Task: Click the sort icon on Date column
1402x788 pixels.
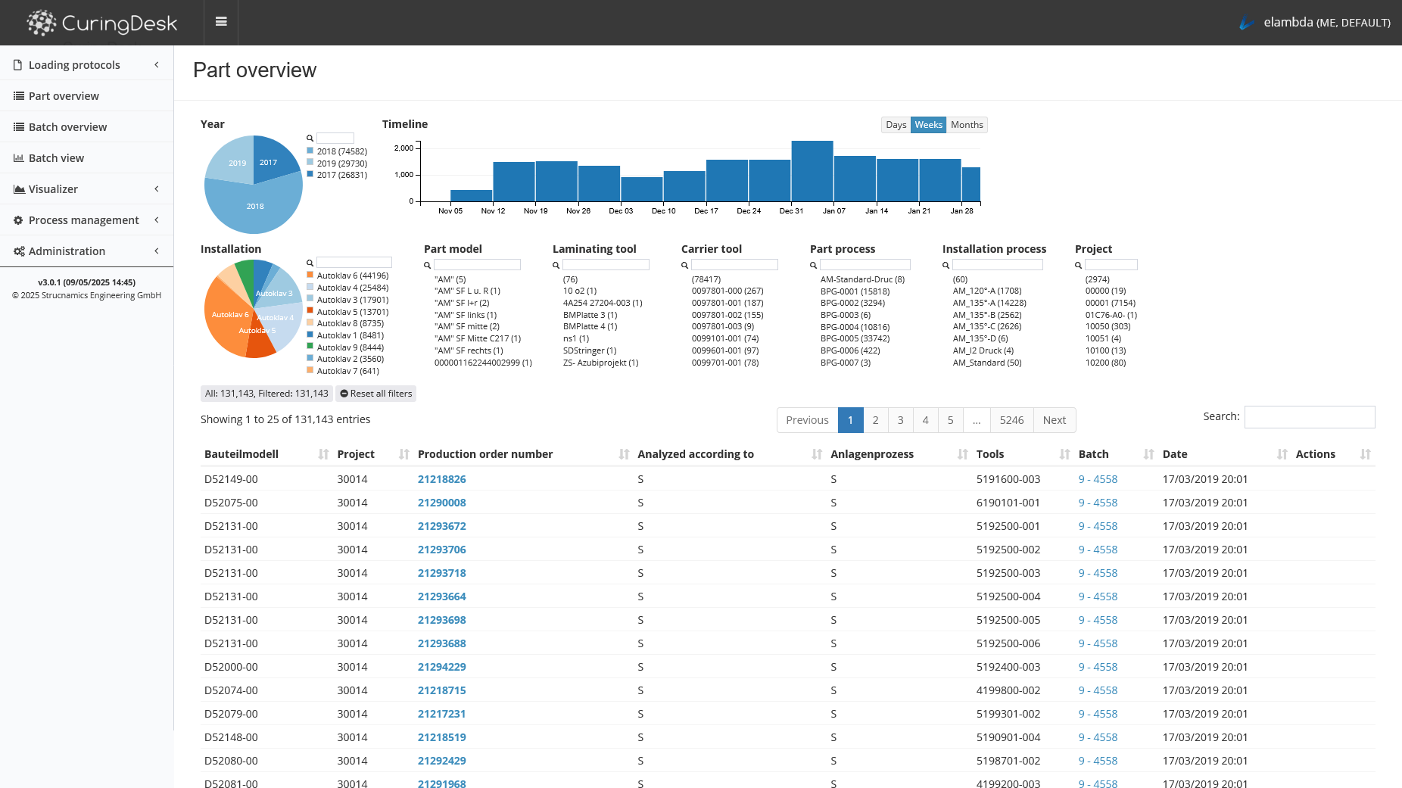Action: pyautogui.click(x=1282, y=454)
